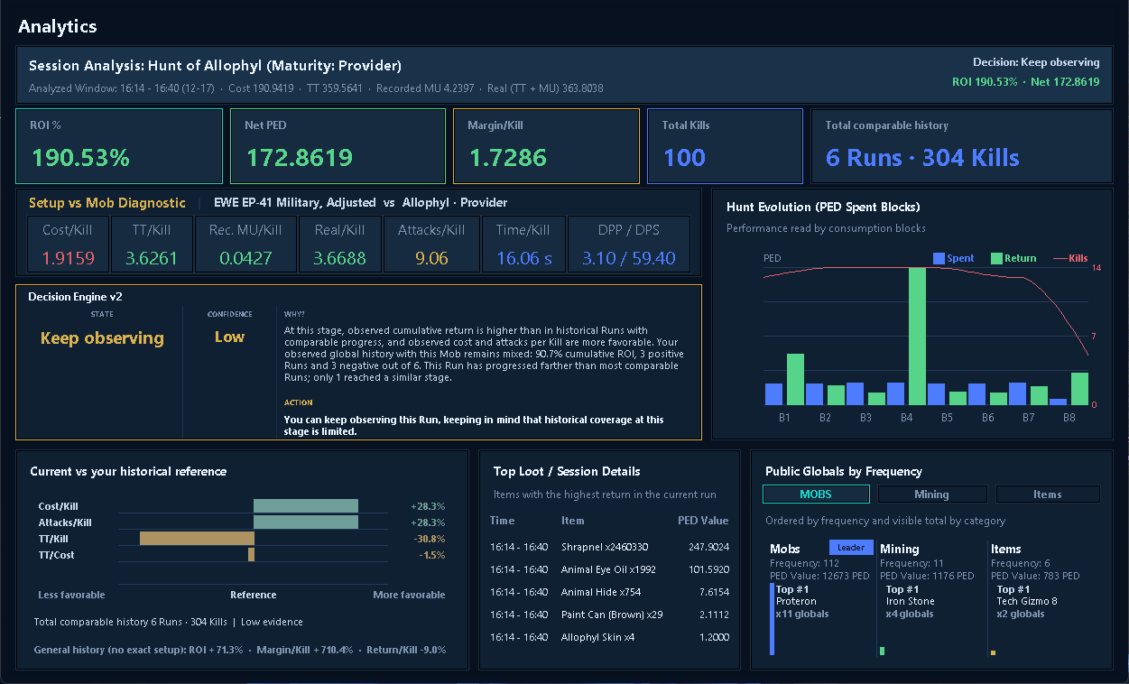Click the Total Kills value 100
The height and width of the screenshot is (684, 1129).
coord(684,157)
